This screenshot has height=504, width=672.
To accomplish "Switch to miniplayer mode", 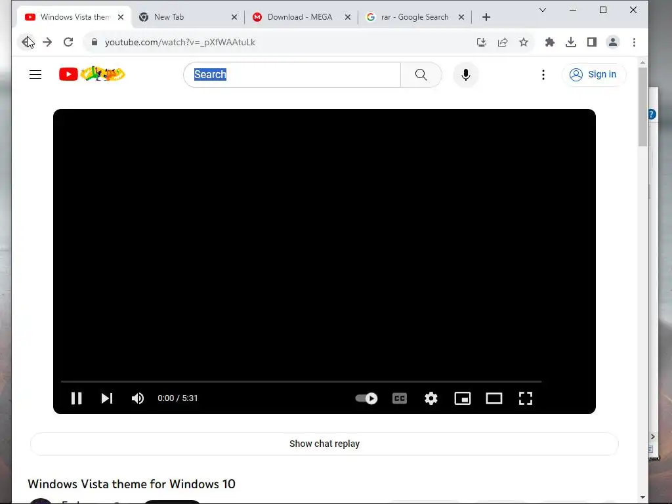I will tap(463, 398).
